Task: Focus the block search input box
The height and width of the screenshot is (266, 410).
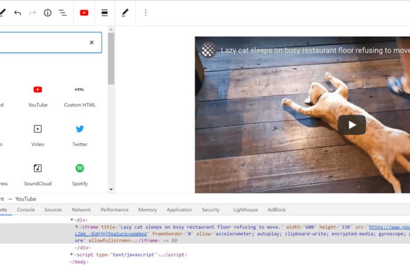Action: pos(50,43)
